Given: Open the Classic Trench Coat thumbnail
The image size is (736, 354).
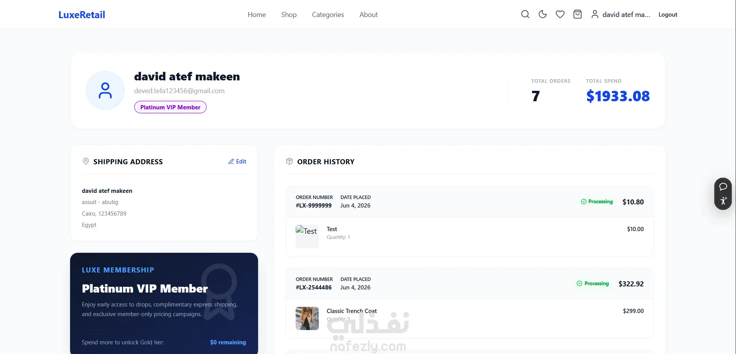Looking at the screenshot, I should pyautogui.click(x=307, y=318).
